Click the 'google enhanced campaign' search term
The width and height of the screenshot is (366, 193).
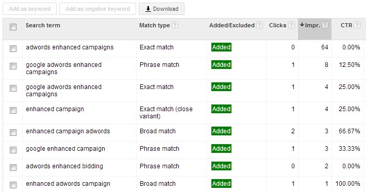(65, 149)
